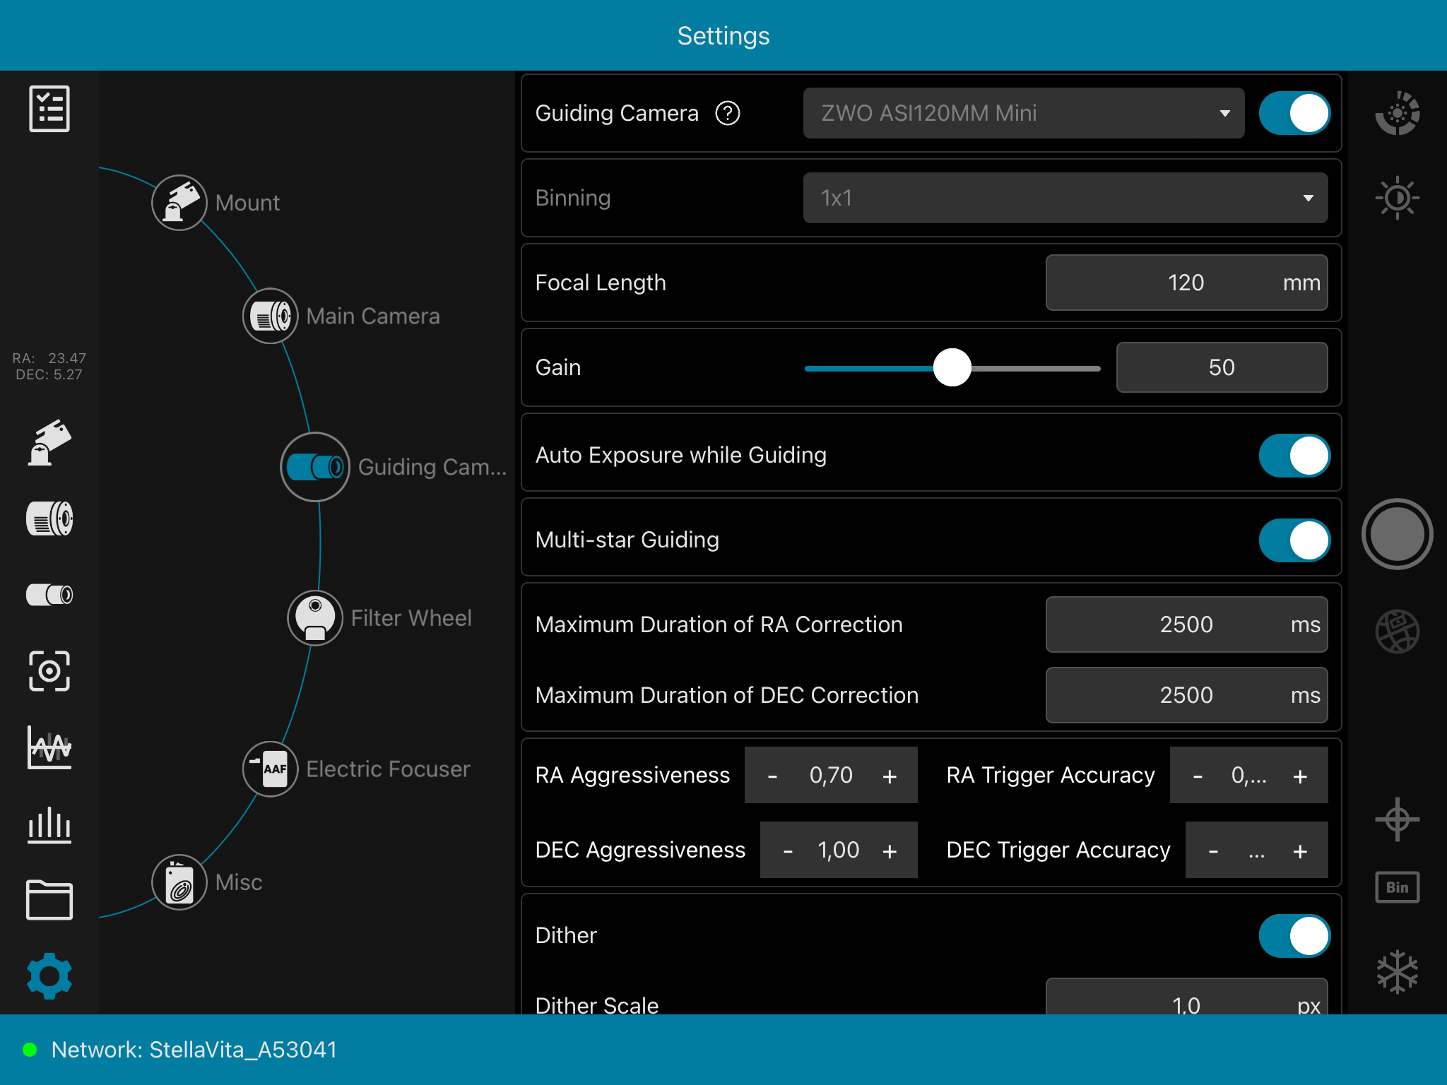Click the crosshair target icon
Viewport: 1447px width, 1085px height.
pos(1397,819)
